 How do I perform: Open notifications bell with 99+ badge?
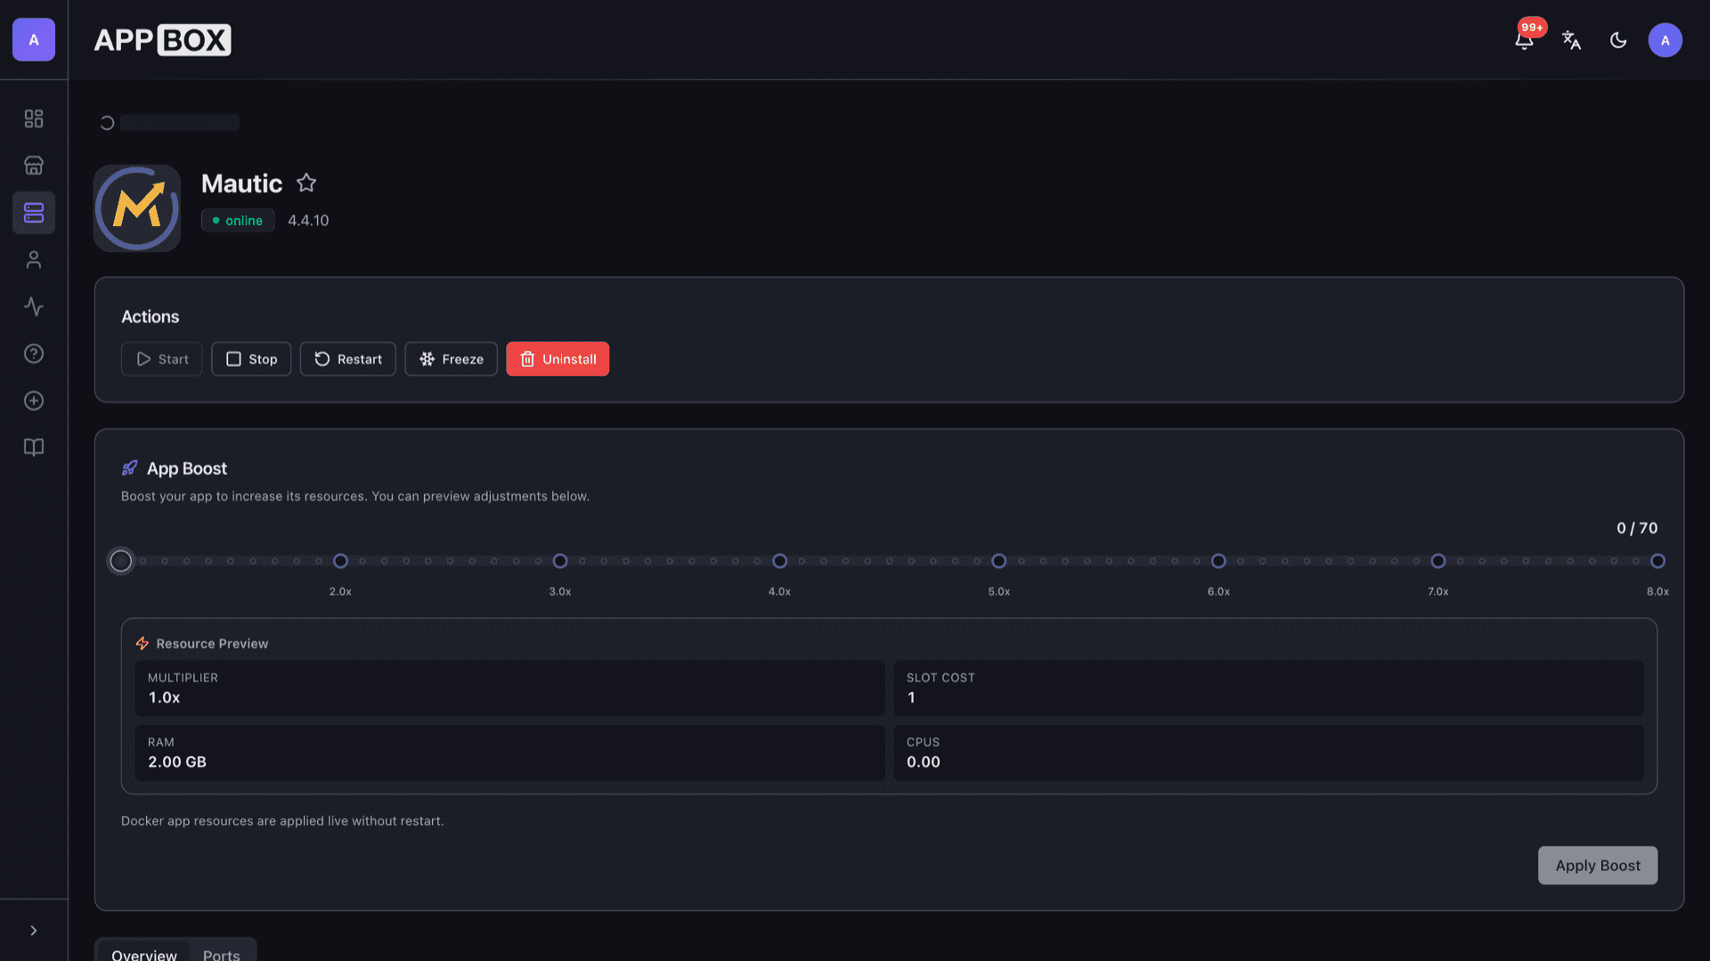(1525, 40)
